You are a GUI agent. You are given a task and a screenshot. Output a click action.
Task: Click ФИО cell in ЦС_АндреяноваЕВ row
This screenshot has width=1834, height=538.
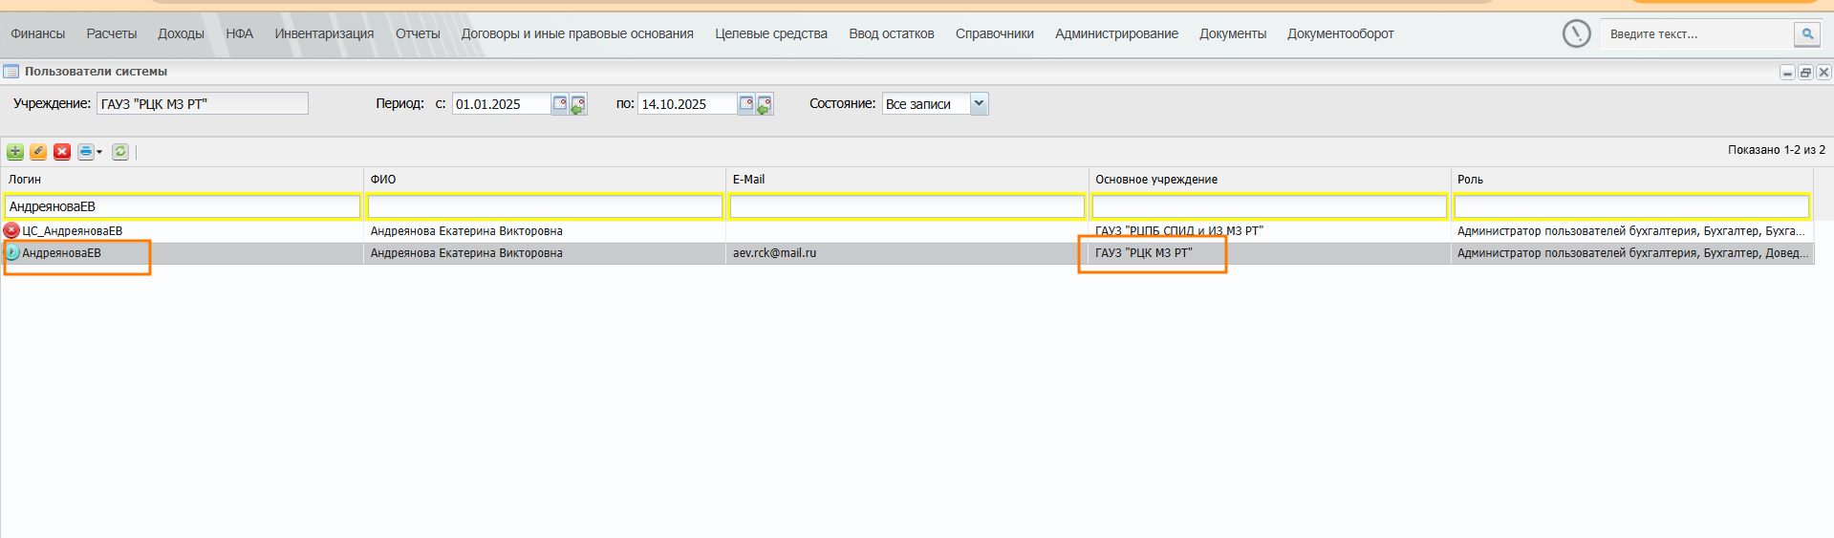(x=545, y=230)
